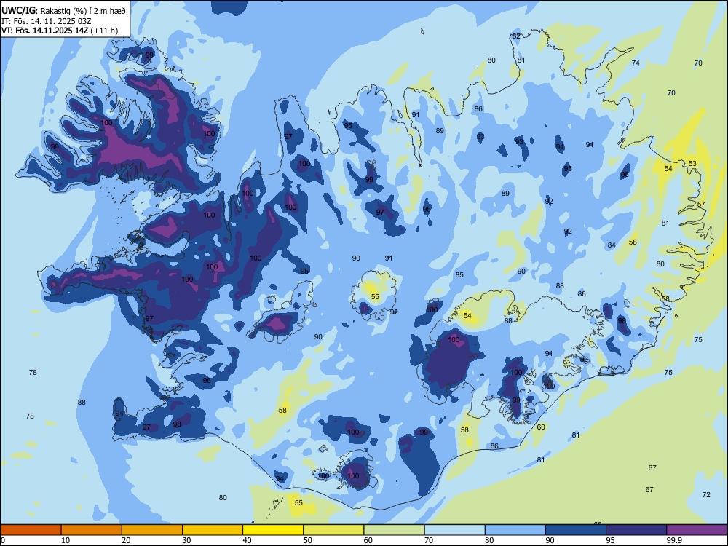Select the navy 95–99.9 legend swatch
The height and width of the screenshot is (546, 728).
(636, 530)
